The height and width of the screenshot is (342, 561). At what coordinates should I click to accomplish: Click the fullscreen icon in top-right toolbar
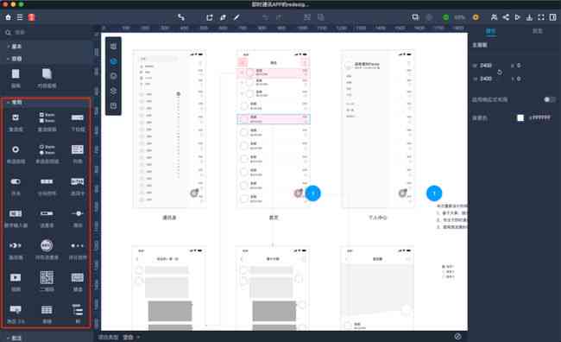click(541, 17)
